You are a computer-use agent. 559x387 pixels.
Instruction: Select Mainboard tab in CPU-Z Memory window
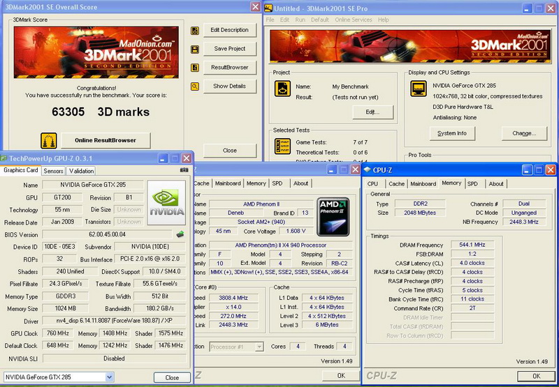coord(423,184)
